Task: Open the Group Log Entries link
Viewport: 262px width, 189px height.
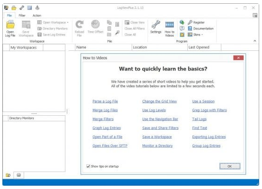Action: [x=206, y=146]
